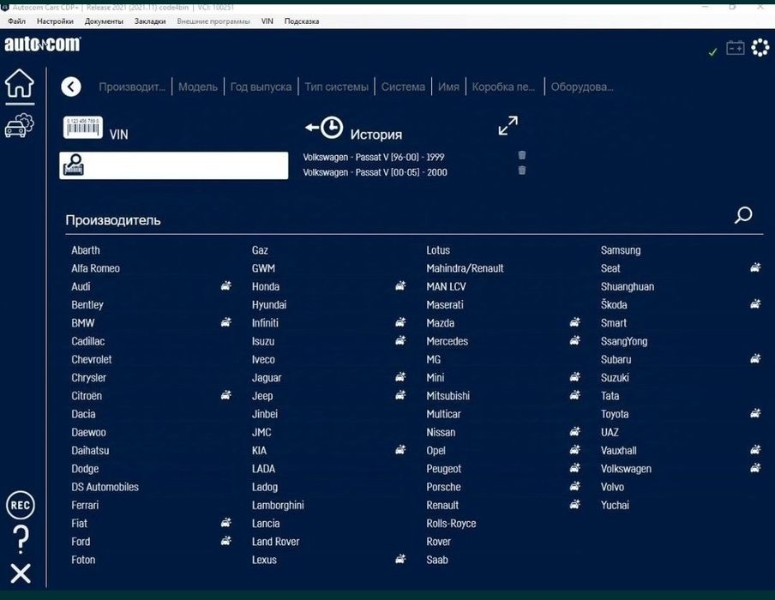775x600 pixels.
Task: Click the car icon next to Toyota
Action: click(756, 413)
